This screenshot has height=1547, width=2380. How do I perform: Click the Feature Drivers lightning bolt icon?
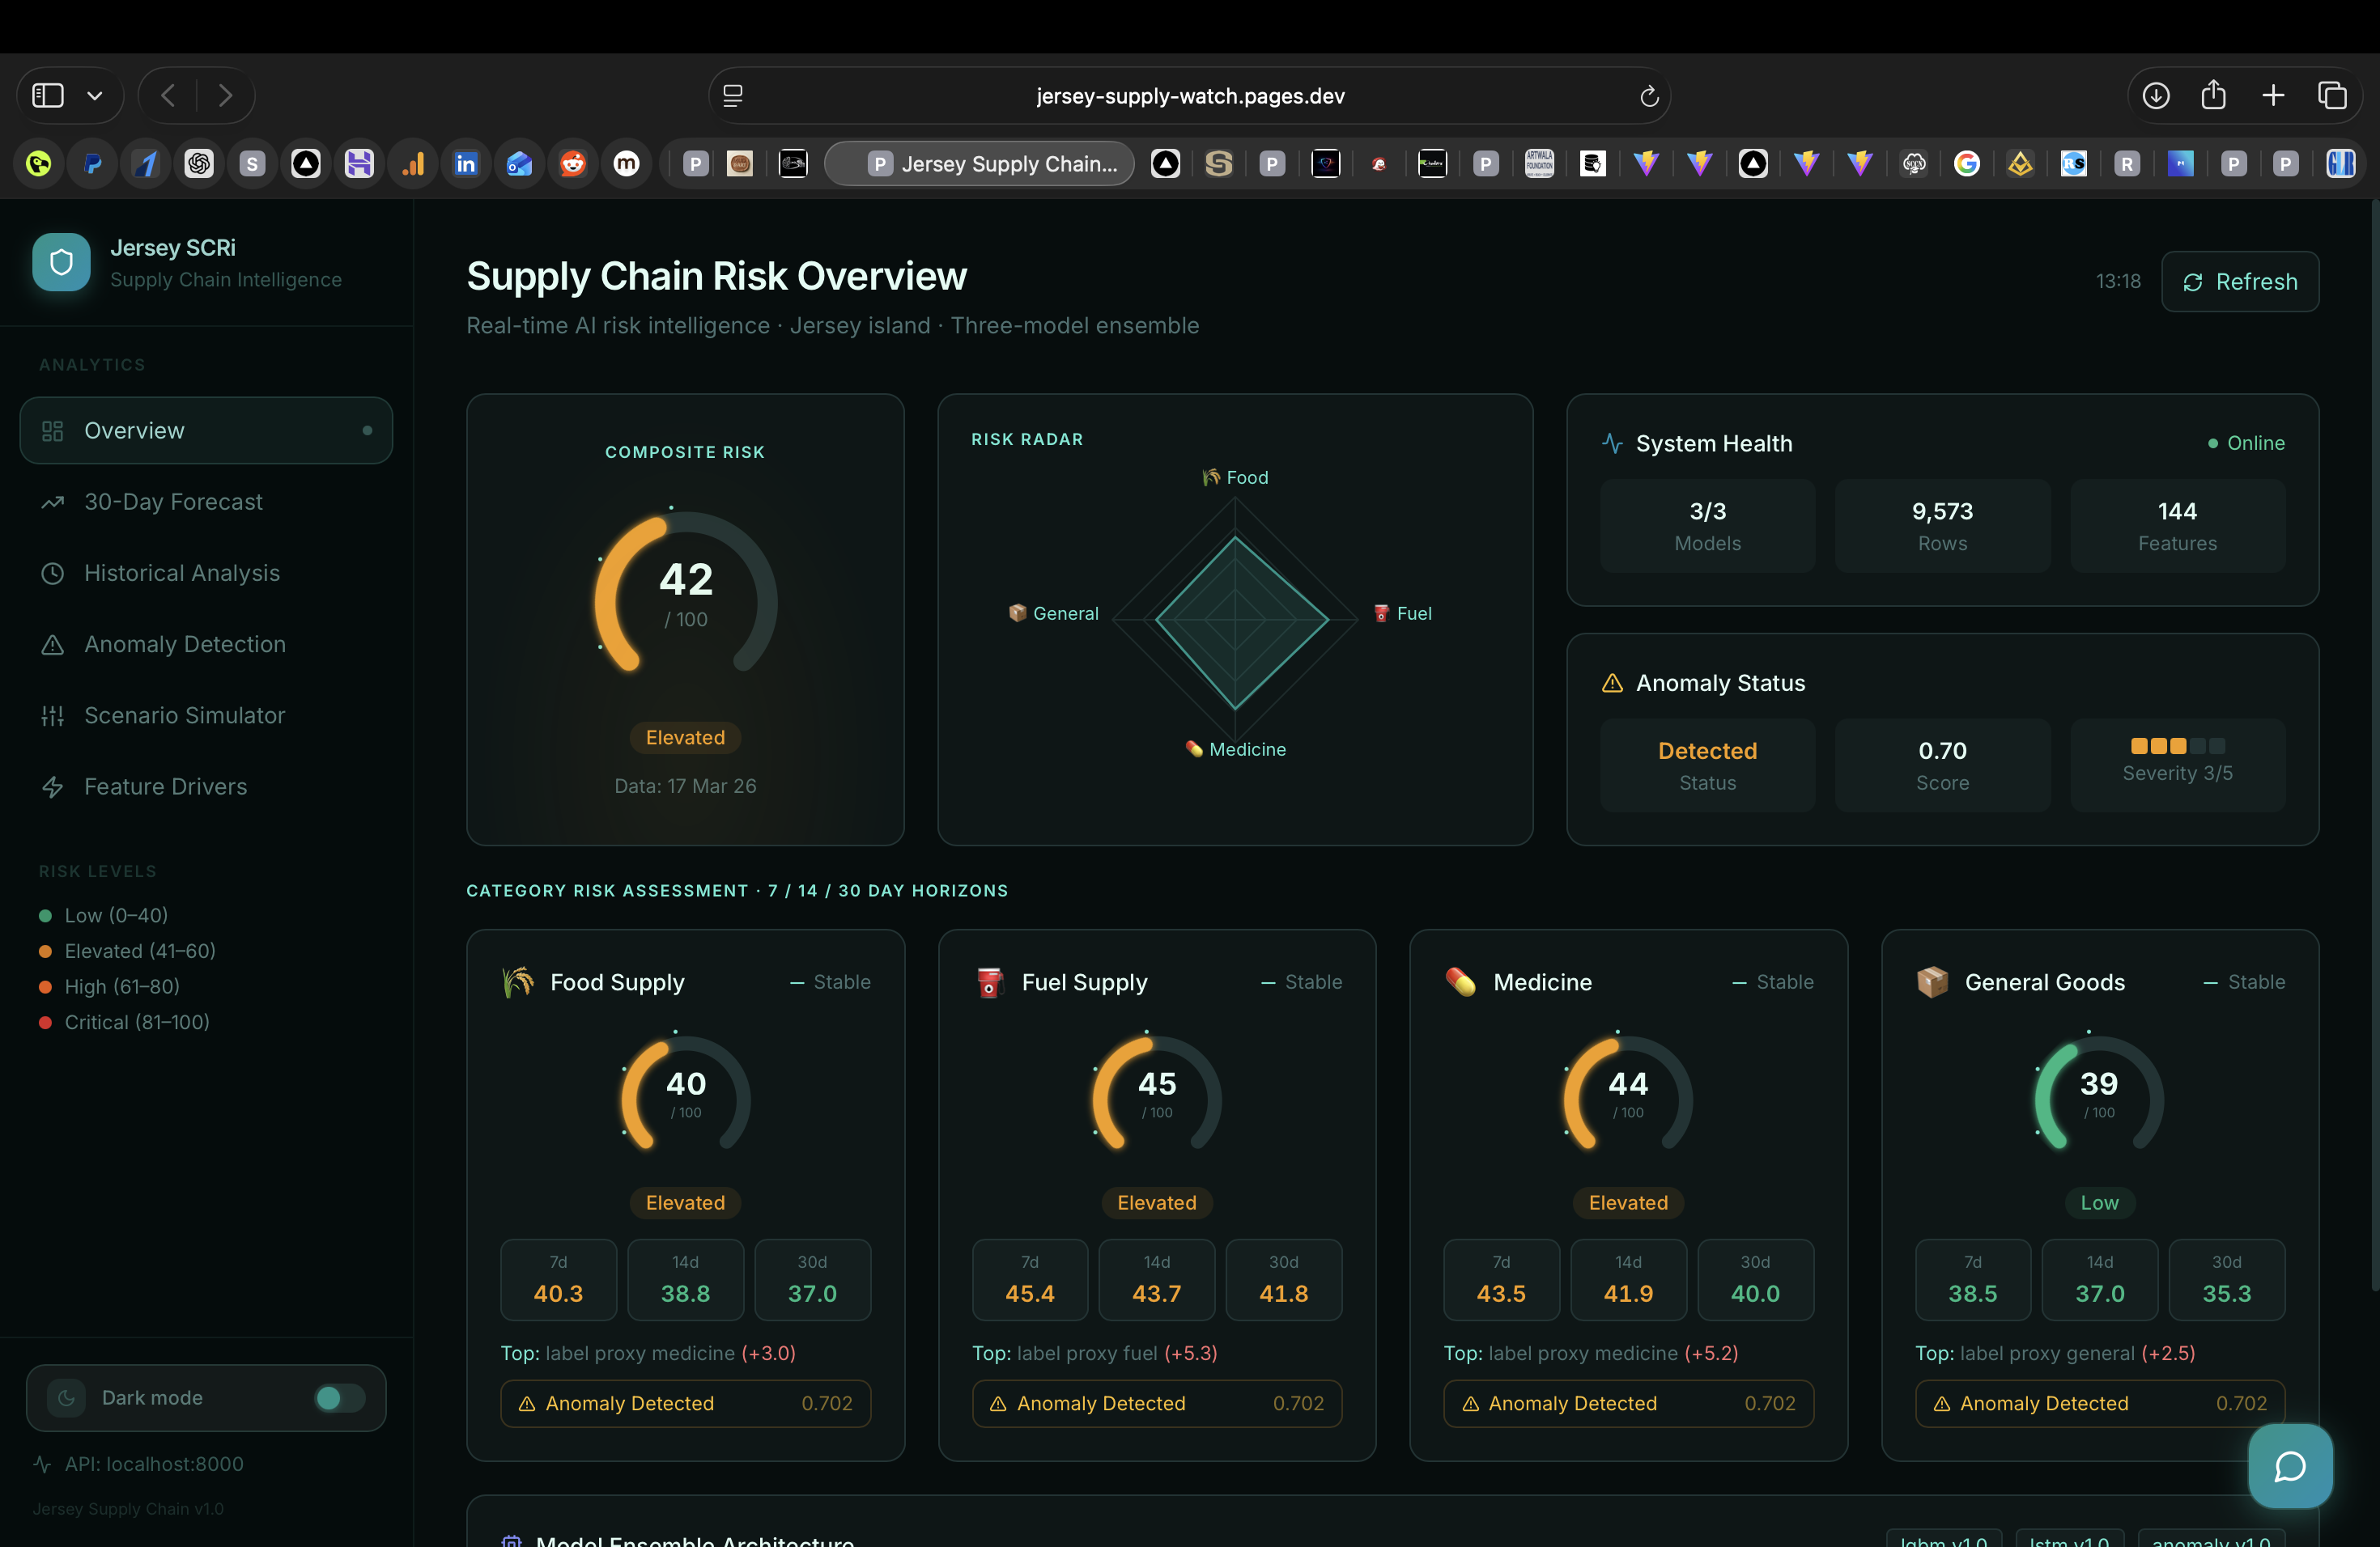pyautogui.click(x=53, y=786)
